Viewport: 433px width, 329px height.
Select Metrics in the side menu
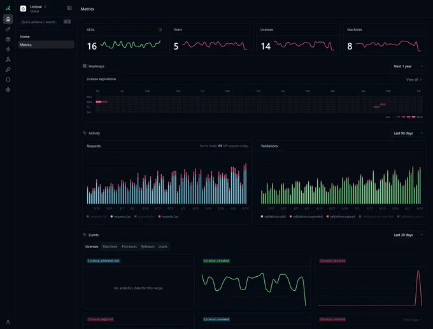tap(46, 45)
